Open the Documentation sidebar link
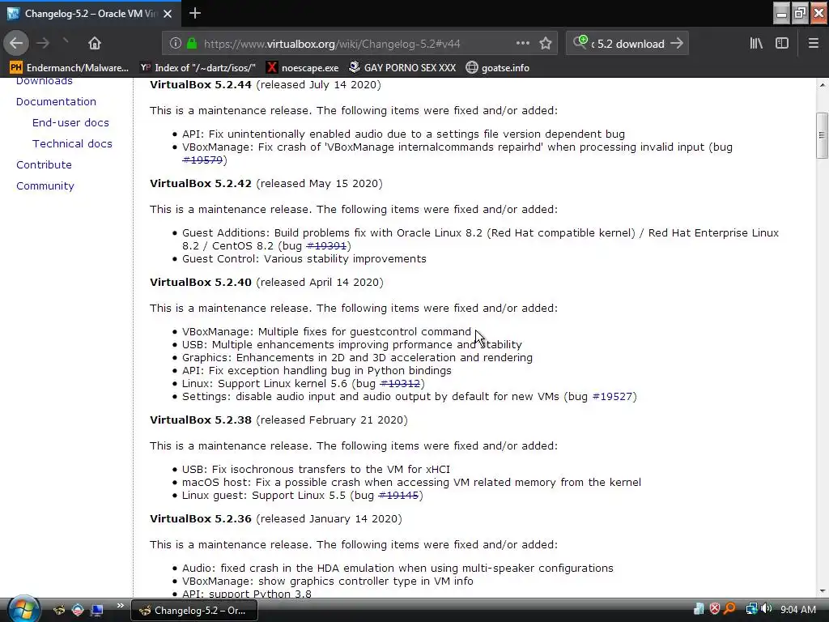Viewport: 829px width, 622px height. (56, 101)
